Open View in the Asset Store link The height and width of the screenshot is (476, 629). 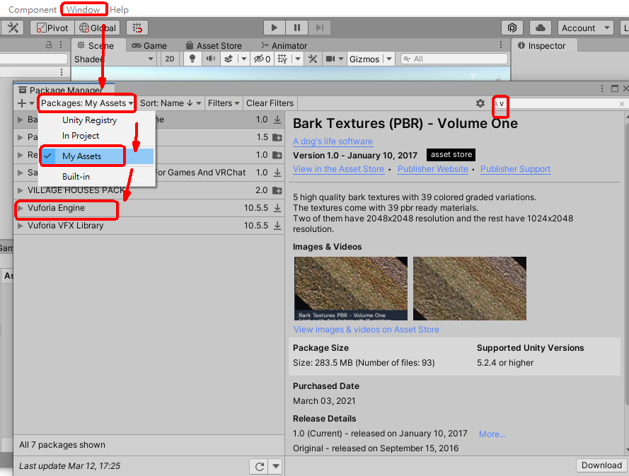pyautogui.click(x=339, y=169)
